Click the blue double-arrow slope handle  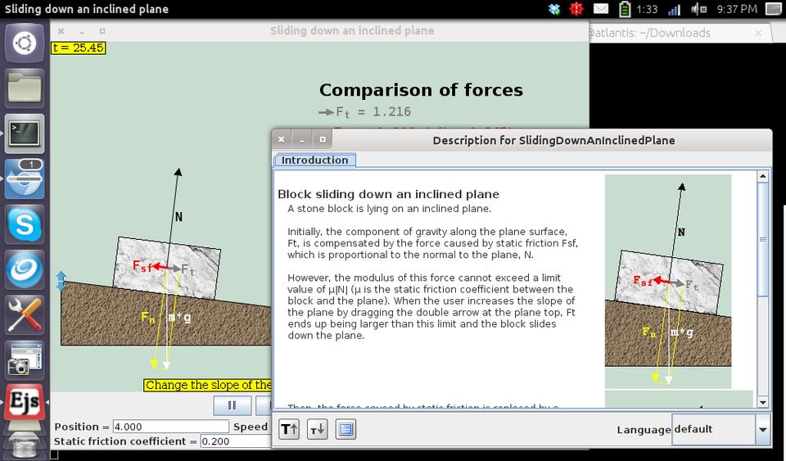tap(60, 281)
